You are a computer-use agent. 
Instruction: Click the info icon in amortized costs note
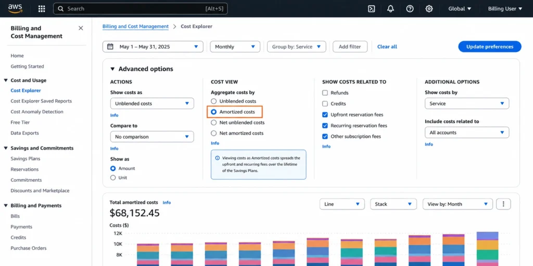(218, 158)
